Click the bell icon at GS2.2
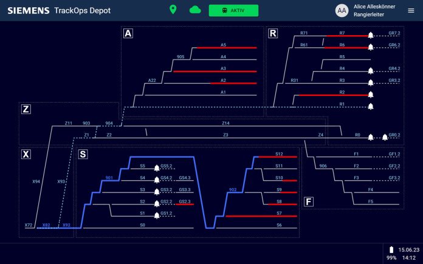This screenshot has width=423, height=264. pos(157,204)
